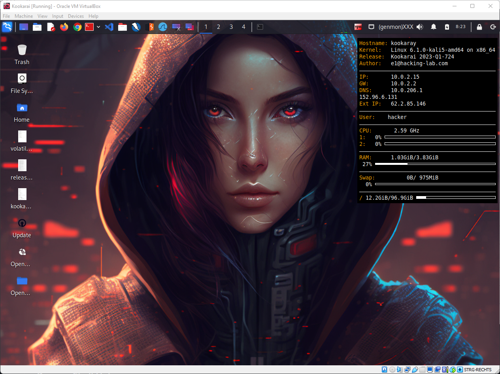Launch Visual Studio Code from panel
The image size is (500, 374).
[109, 27]
